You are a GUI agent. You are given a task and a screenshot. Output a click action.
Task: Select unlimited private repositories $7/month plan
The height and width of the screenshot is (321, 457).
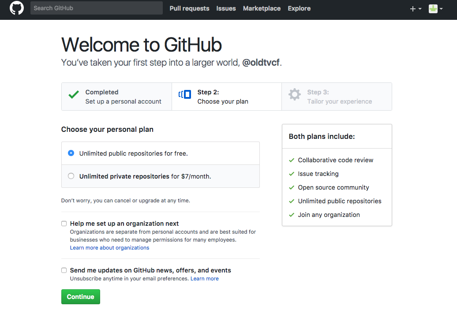pyautogui.click(x=71, y=176)
